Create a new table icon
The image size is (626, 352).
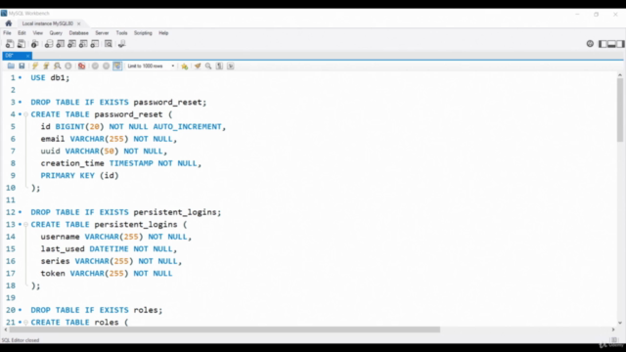(x=60, y=44)
